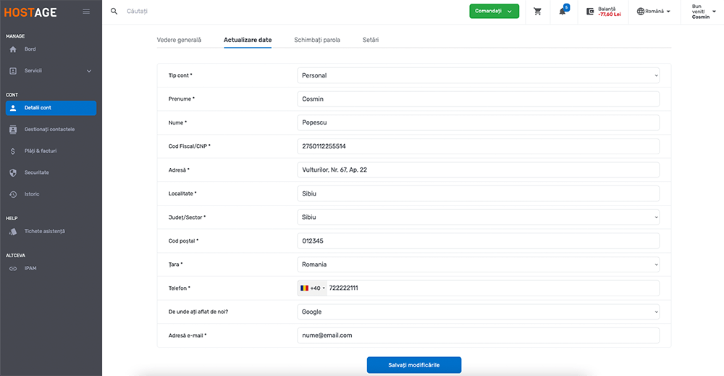Open the Bun veniti Cosmin user menu
Image resolution: width=724 pixels, height=376 pixels.
click(704, 12)
